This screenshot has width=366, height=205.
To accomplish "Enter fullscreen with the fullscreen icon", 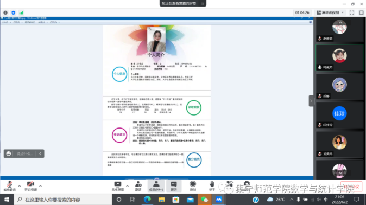I will [x=352, y=12].
